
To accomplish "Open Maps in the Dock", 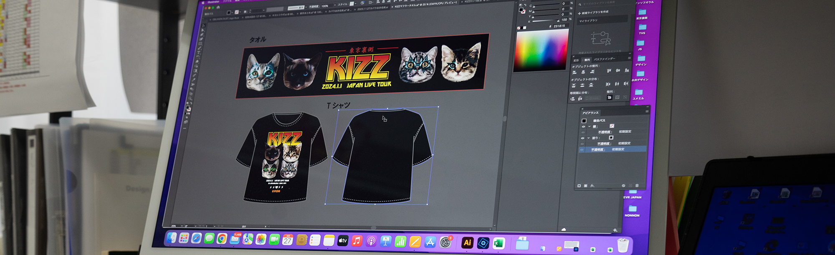I will click(x=248, y=239).
